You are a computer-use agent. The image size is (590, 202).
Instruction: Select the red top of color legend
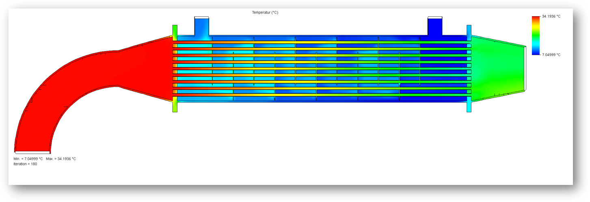pos(536,18)
